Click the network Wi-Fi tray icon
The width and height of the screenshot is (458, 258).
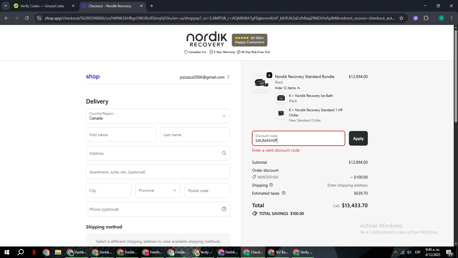click(x=403, y=252)
